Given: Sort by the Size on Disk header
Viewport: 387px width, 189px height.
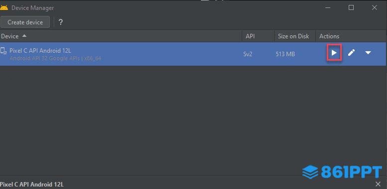Looking at the screenshot, I should 293,36.
